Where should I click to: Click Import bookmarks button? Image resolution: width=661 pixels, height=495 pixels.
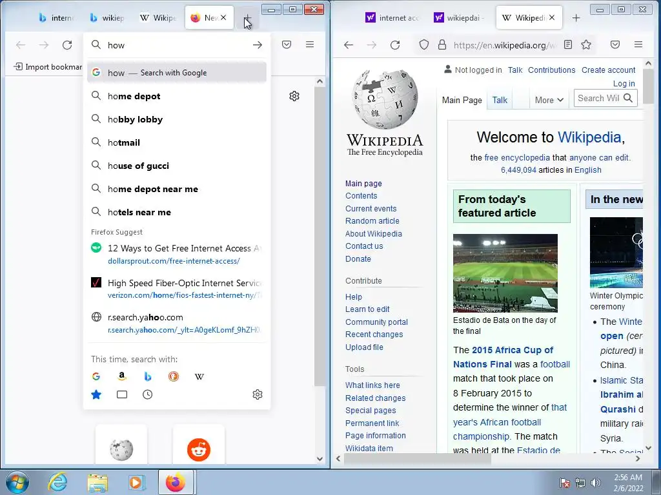(48, 66)
